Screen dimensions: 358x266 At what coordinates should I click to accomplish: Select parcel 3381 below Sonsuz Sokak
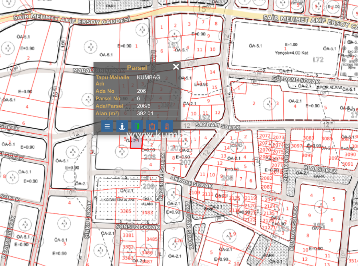pyautogui.click(x=128, y=235)
